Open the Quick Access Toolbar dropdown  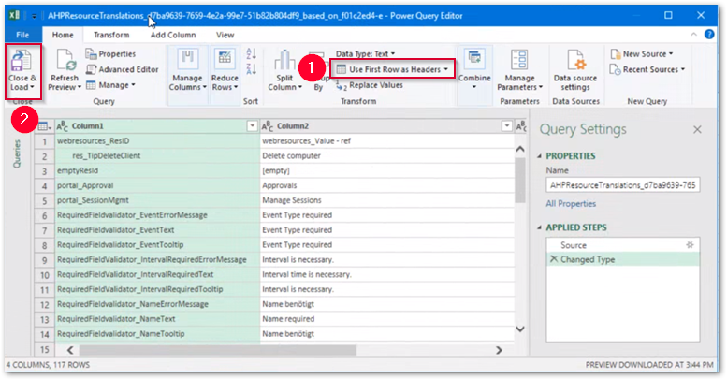tap(34, 16)
